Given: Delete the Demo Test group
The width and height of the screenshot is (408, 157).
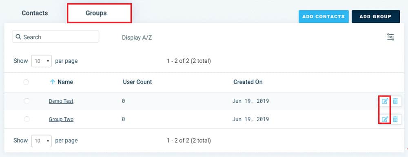Looking at the screenshot, I should click(x=395, y=101).
